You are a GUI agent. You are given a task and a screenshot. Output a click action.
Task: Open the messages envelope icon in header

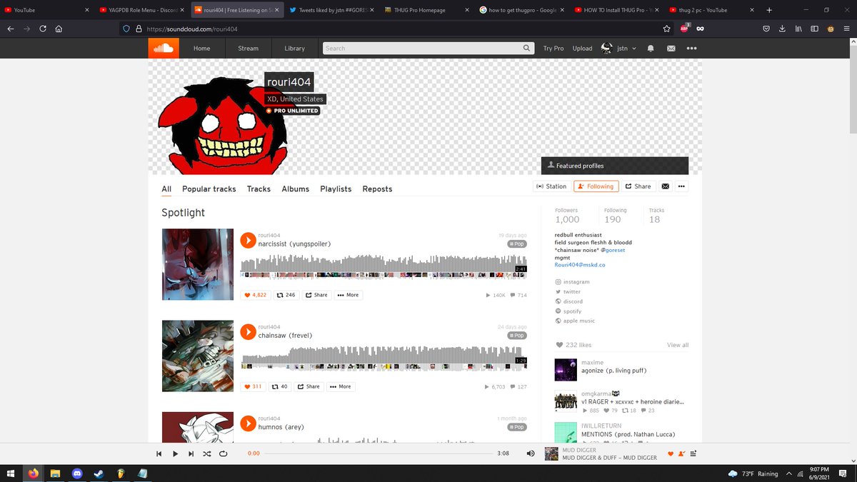pyautogui.click(x=671, y=49)
